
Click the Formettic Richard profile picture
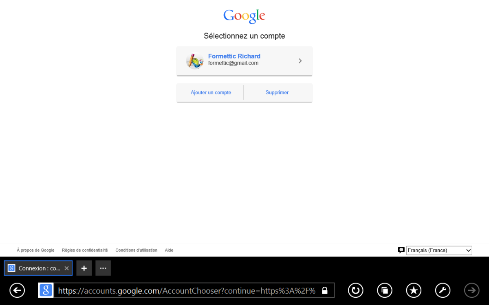point(195,61)
